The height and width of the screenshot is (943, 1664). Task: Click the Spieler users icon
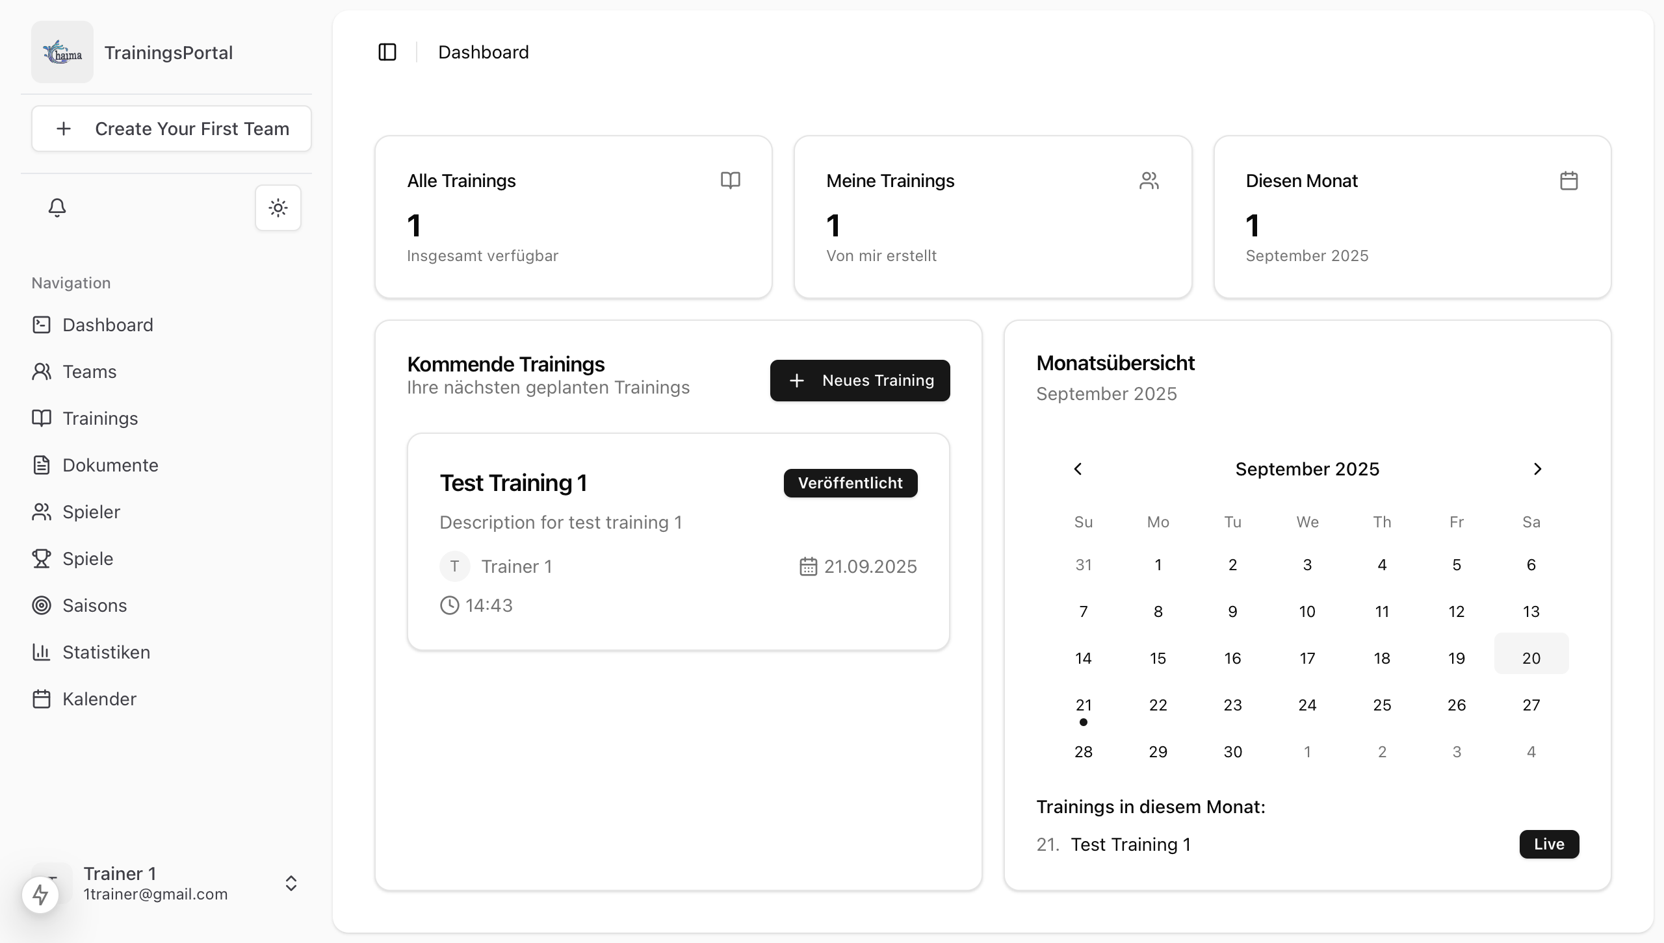(x=42, y=512)
